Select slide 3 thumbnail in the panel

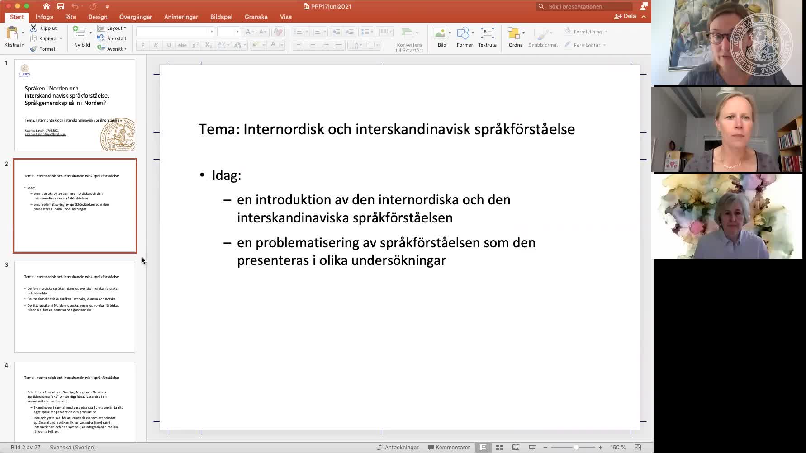[75, 307]
